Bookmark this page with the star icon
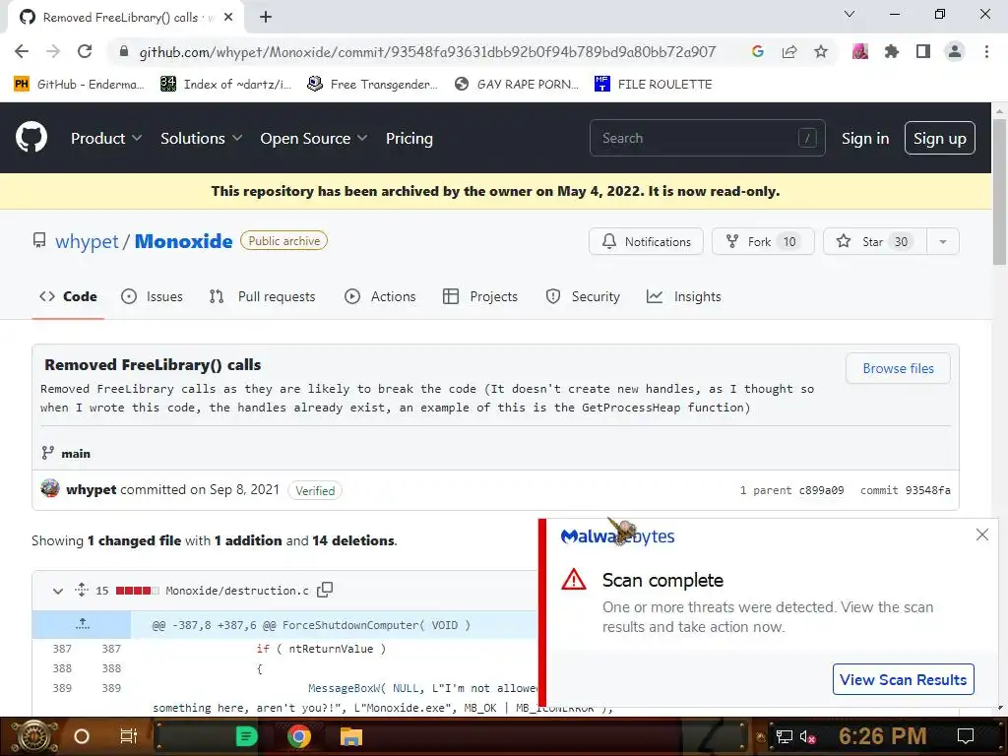The image size is (1008, 756). 821,51
